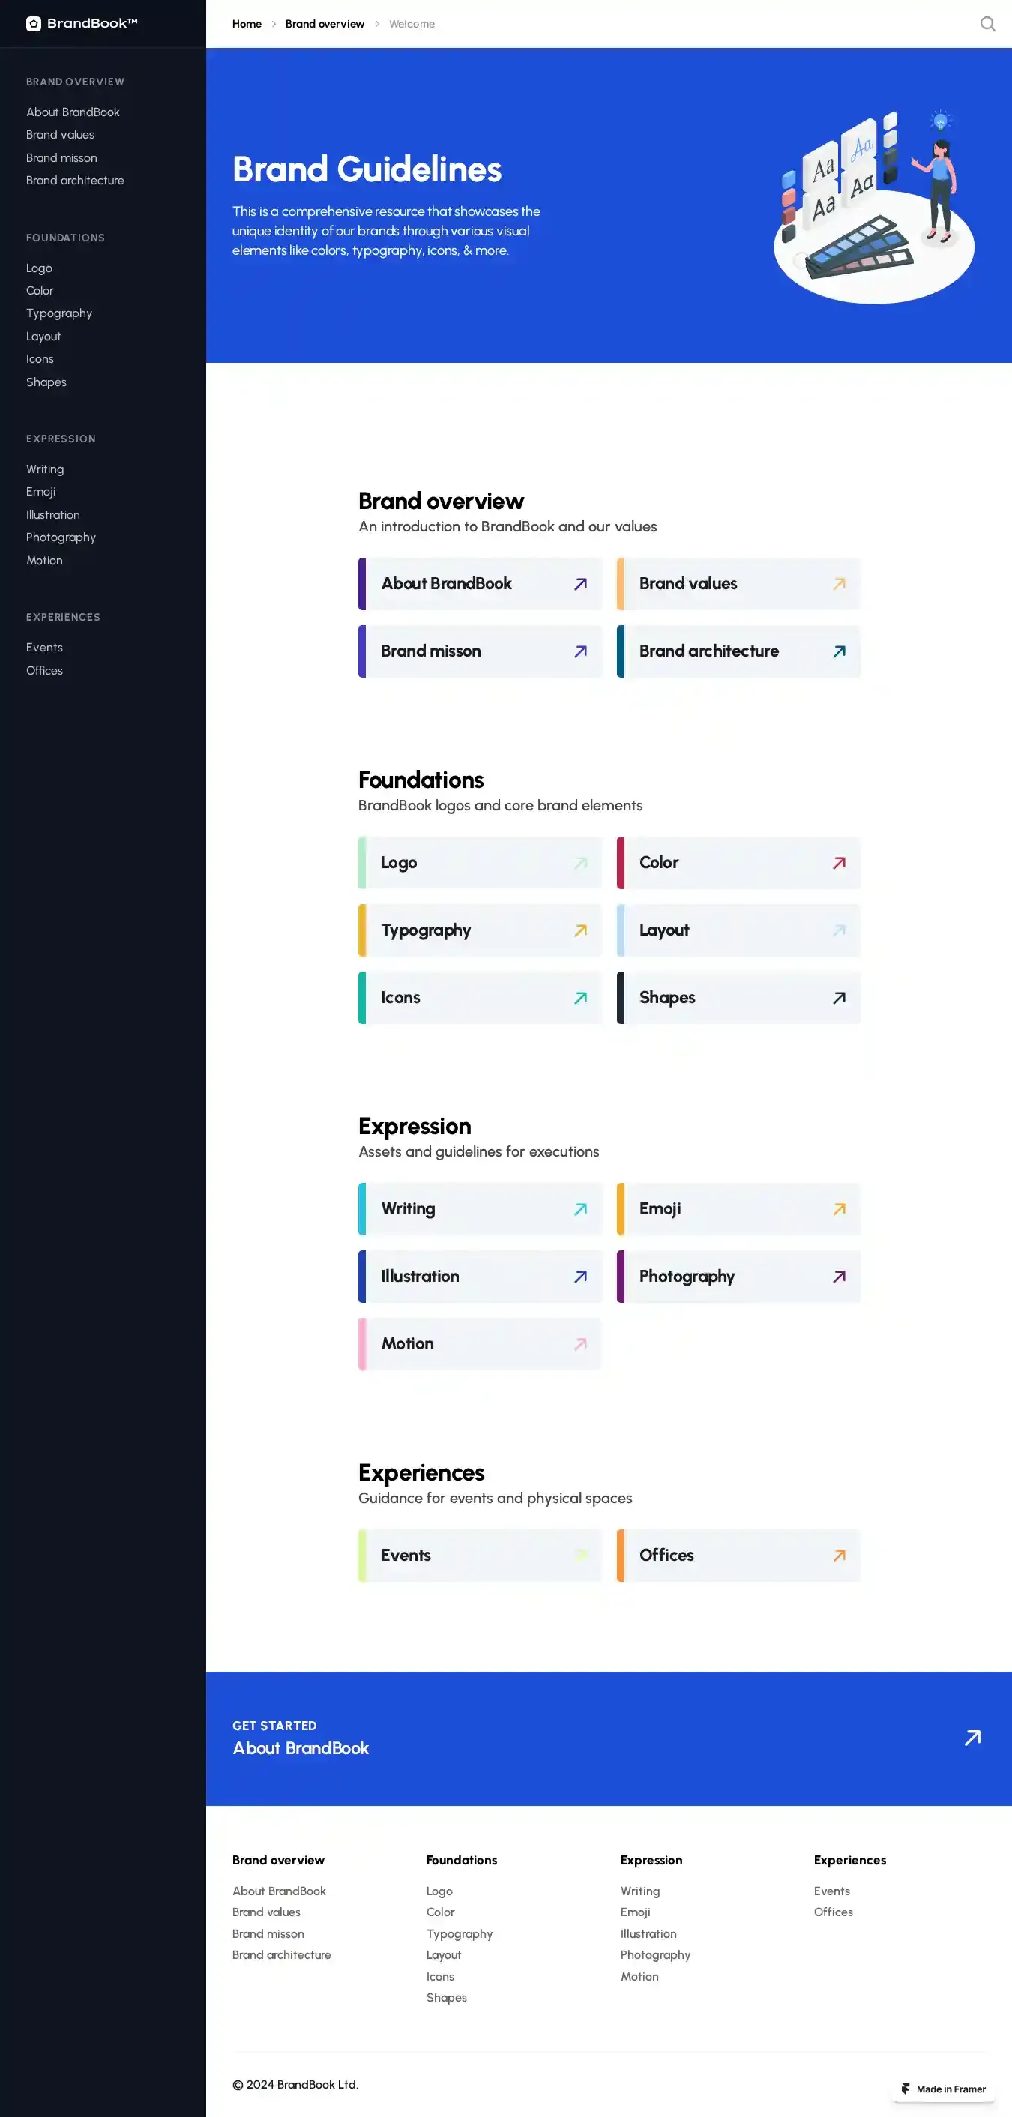Click the orange arrow on Brand values card
Screen dimensions: 1012x2117
point(840,583)
